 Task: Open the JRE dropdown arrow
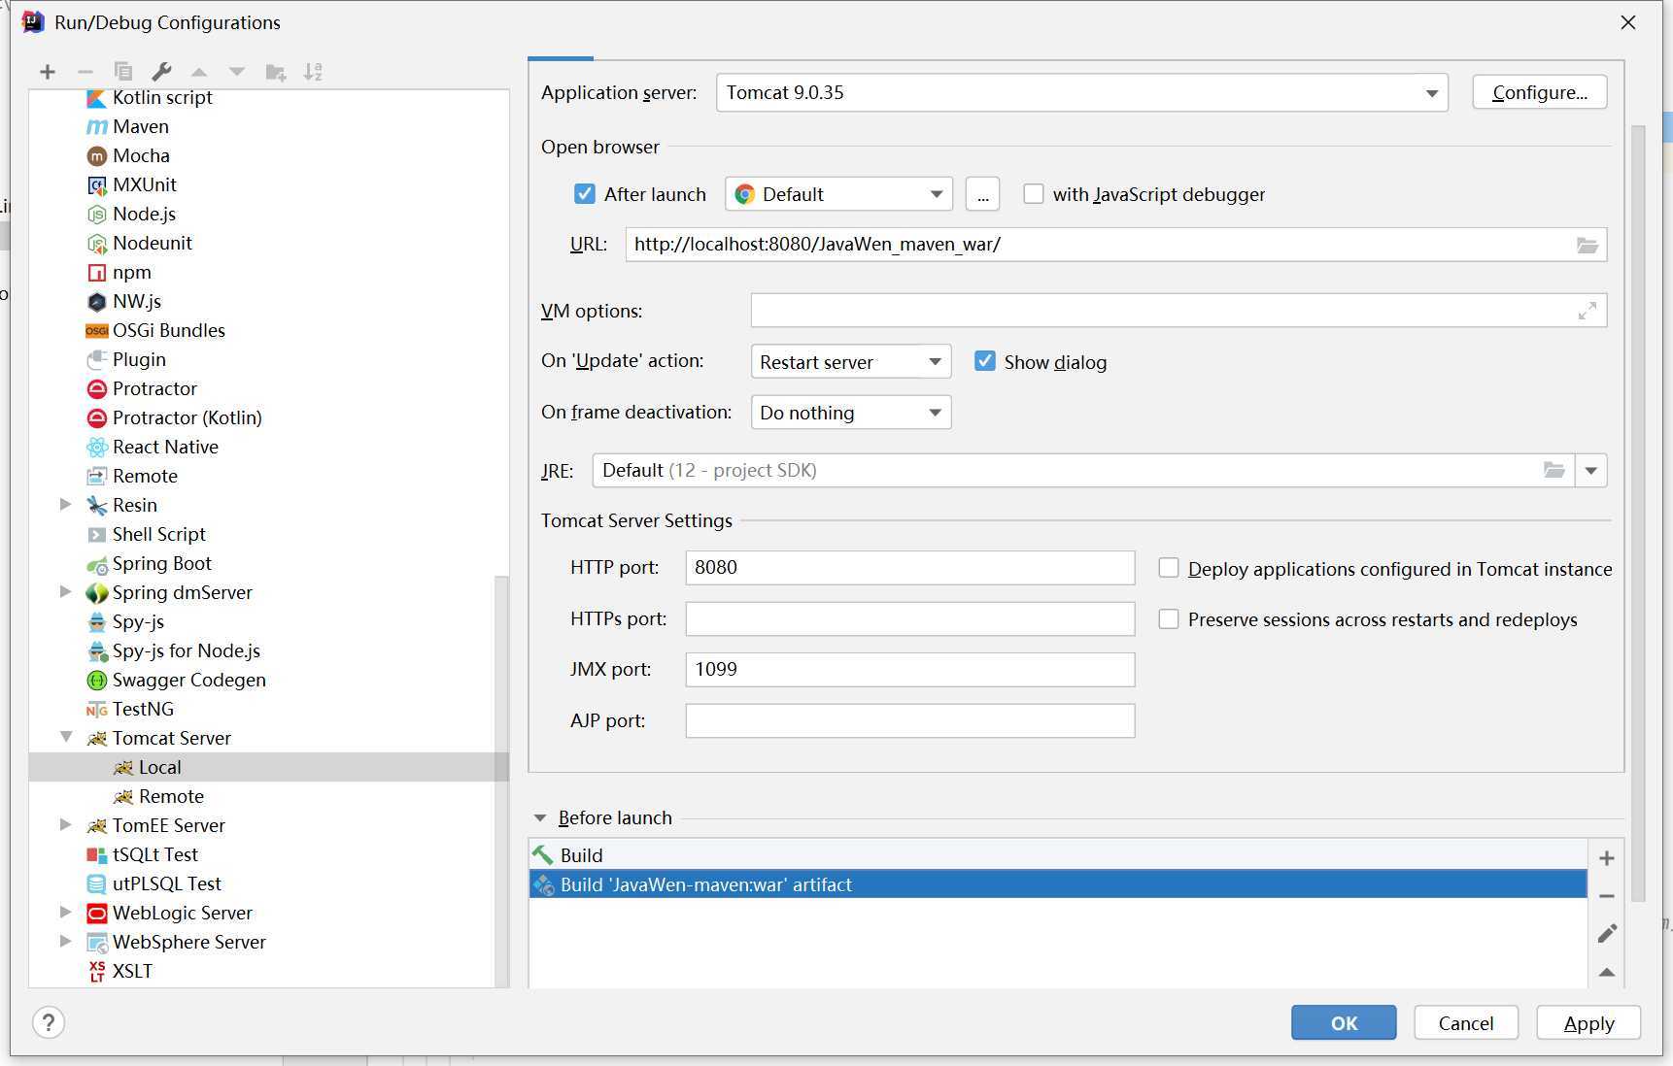(x=1591, y=471)
